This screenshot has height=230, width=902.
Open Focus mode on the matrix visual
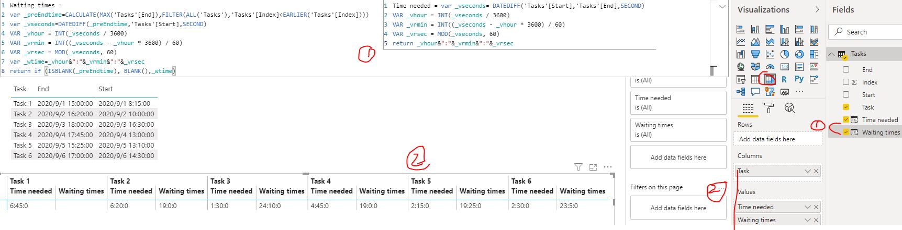click(593, 167)
